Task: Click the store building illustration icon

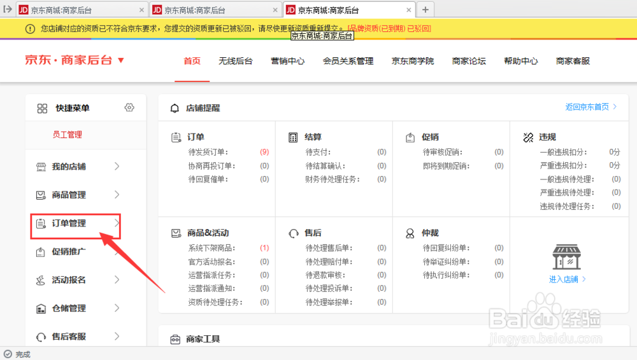Action: point(567,257)
